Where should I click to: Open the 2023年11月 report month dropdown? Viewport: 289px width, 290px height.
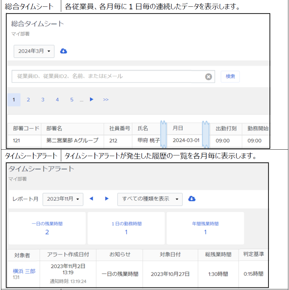[x=63, y=199]
